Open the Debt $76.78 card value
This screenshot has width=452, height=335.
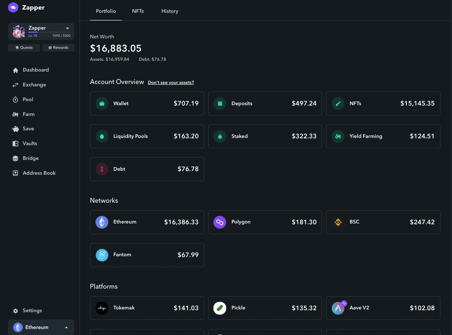tap(188, 169)
